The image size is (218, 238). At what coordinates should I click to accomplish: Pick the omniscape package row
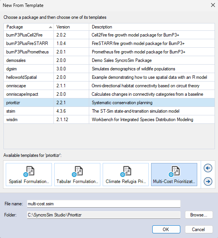pos(109,86)
